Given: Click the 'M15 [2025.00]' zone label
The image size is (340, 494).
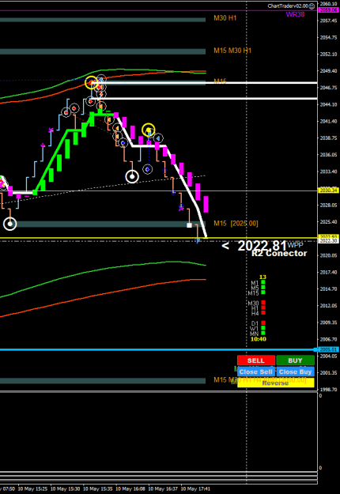Looking at the screenshot, I should pyautogui.click(x=236, y=224).
